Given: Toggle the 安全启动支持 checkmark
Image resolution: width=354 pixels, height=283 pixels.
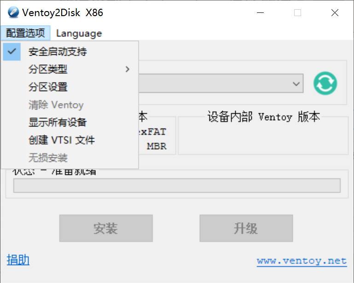Looking at the screenshot, I should (12, 52).
